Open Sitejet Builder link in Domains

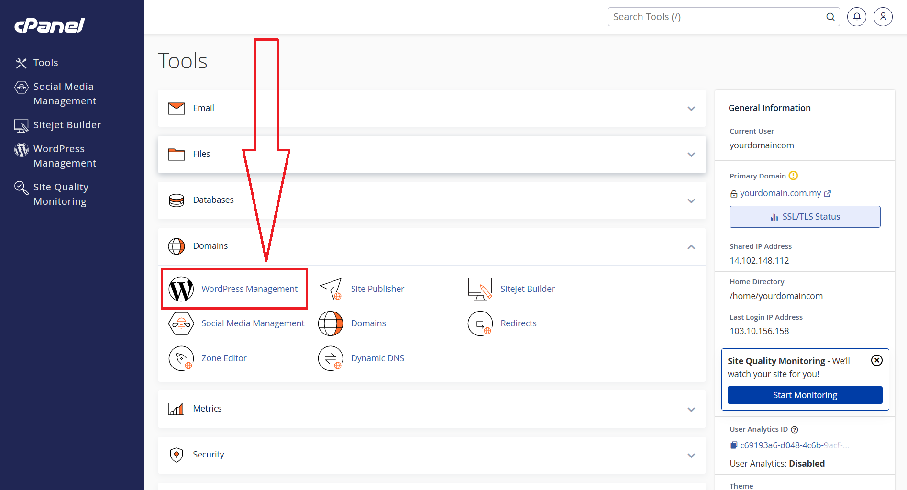click(x=528, y=289)
